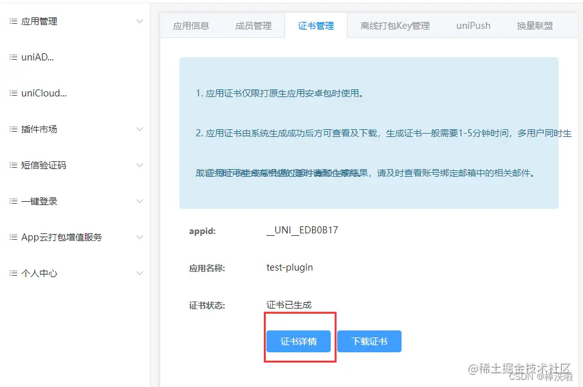Click the 下载证书 button
583x387 pixels.
tap(369, 341)
